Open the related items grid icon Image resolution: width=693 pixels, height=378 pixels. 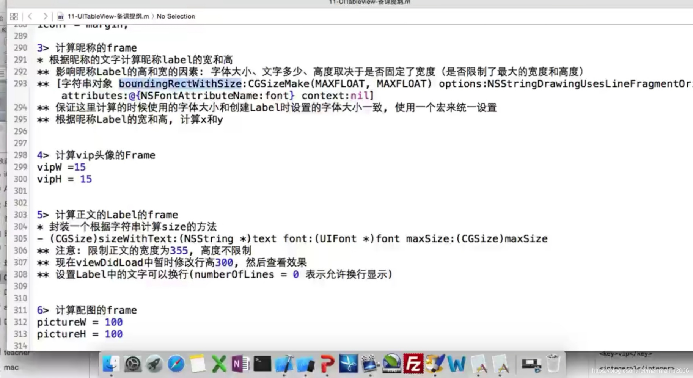[14, 16]
